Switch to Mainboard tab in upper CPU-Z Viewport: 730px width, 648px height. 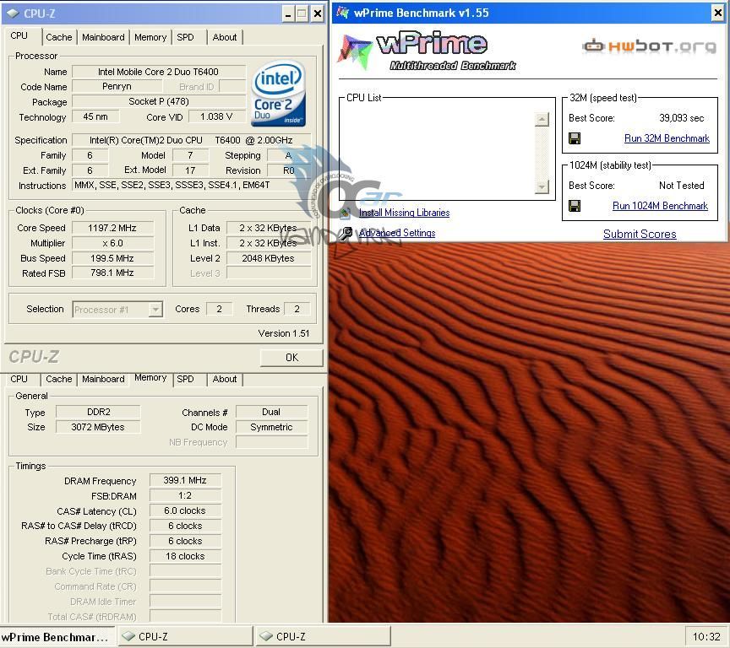pyautogui.click(x=103, y=37)
